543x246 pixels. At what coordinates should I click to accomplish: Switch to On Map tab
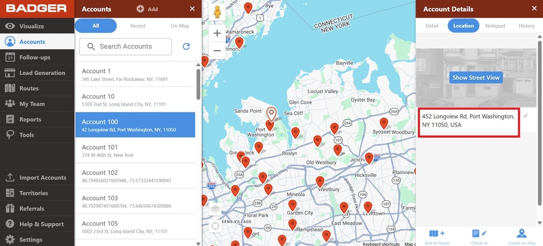(180, 26)
